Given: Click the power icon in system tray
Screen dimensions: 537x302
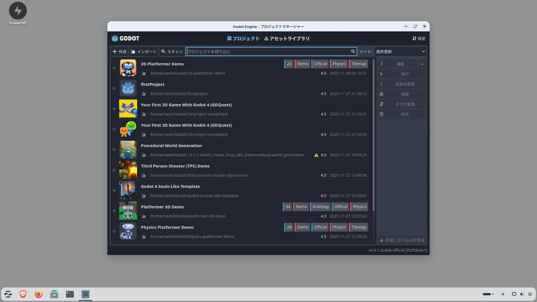Looking at the screenshot, I should (530, 294).
